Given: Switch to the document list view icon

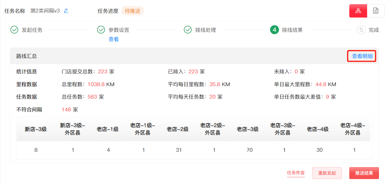Looking at the screenshot, I should (376, 11).
